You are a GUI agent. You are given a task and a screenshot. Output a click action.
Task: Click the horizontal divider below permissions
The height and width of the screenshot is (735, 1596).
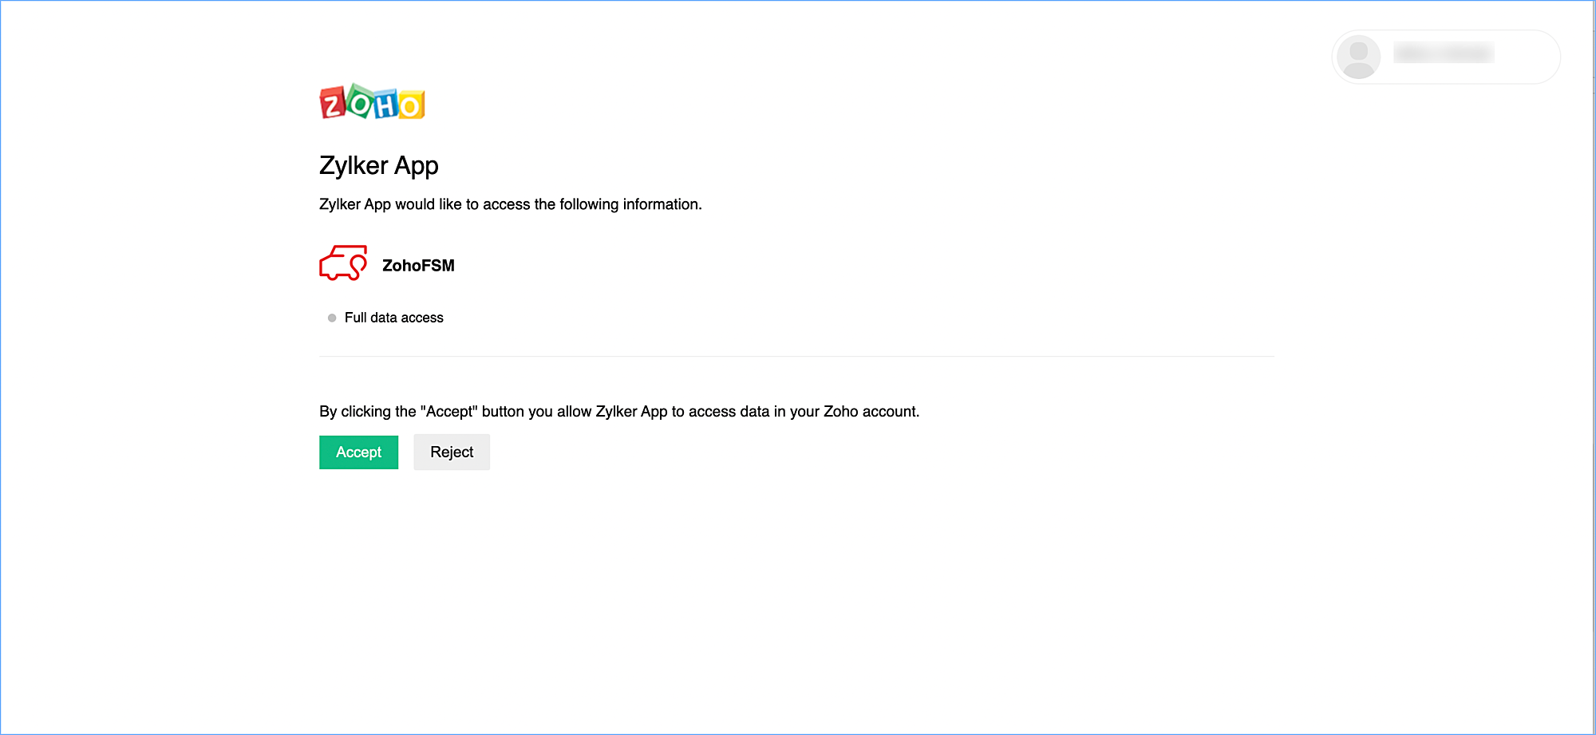pyautogui.click(x=796, y=356)
